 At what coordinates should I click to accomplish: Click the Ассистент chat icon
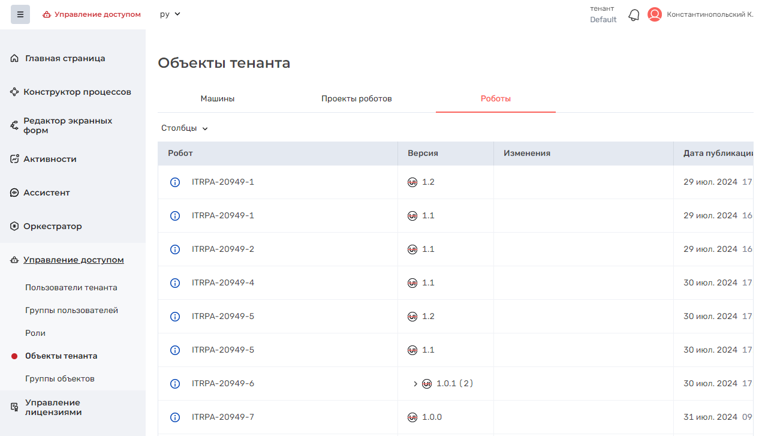click(x=15, y=193)
